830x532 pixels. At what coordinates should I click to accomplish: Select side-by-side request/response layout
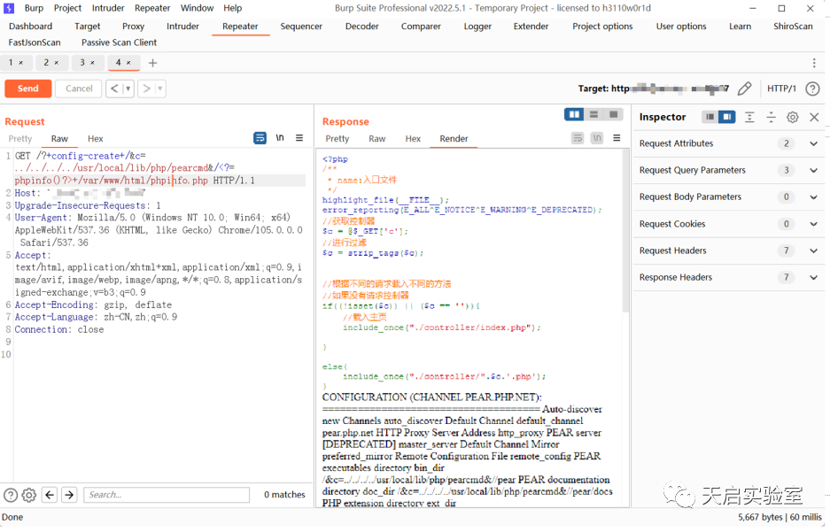tap(574, 114)
